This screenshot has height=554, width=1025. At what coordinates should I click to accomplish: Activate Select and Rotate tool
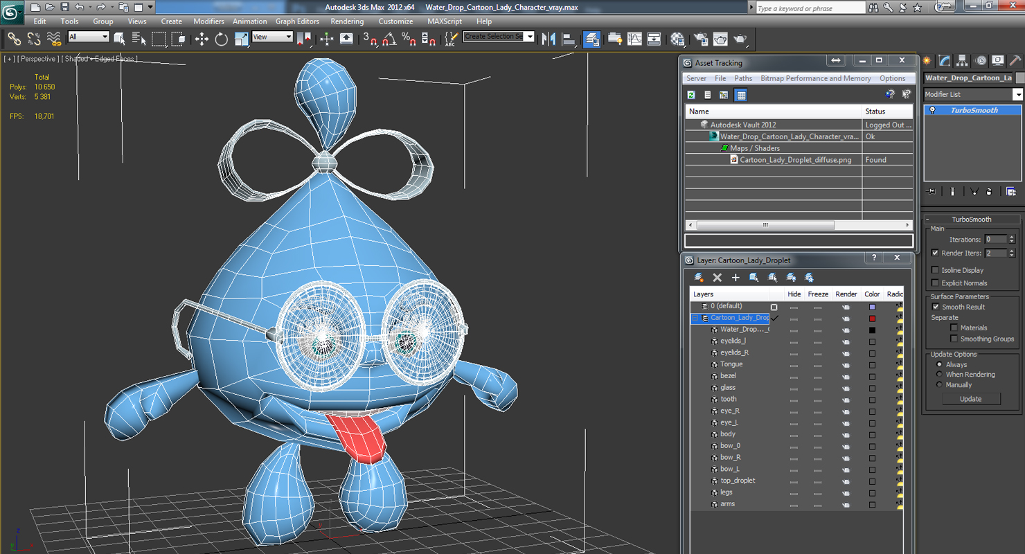click(x=222, y=39)
